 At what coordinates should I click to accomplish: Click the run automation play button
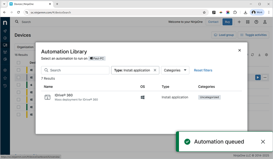click(x=258, y=77)
